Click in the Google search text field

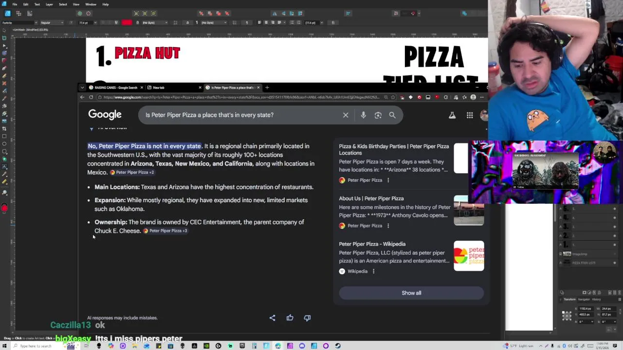pyautogui.click(x=241, y=115)
